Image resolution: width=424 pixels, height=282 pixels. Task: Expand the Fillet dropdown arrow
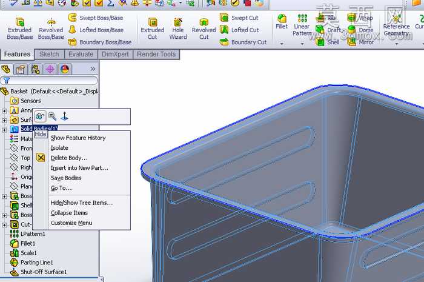[282, 44]
